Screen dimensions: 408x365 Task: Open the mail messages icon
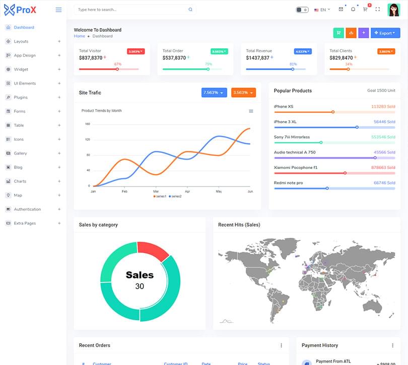pyautogui.click(x=341, y=10)
